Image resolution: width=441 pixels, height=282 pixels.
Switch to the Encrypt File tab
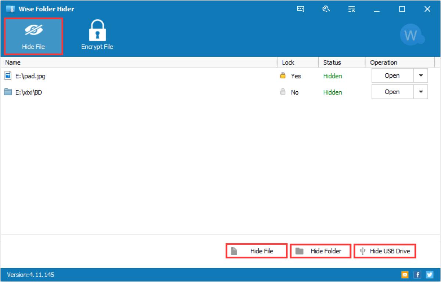pyautogui.click(x=97, y=35)
